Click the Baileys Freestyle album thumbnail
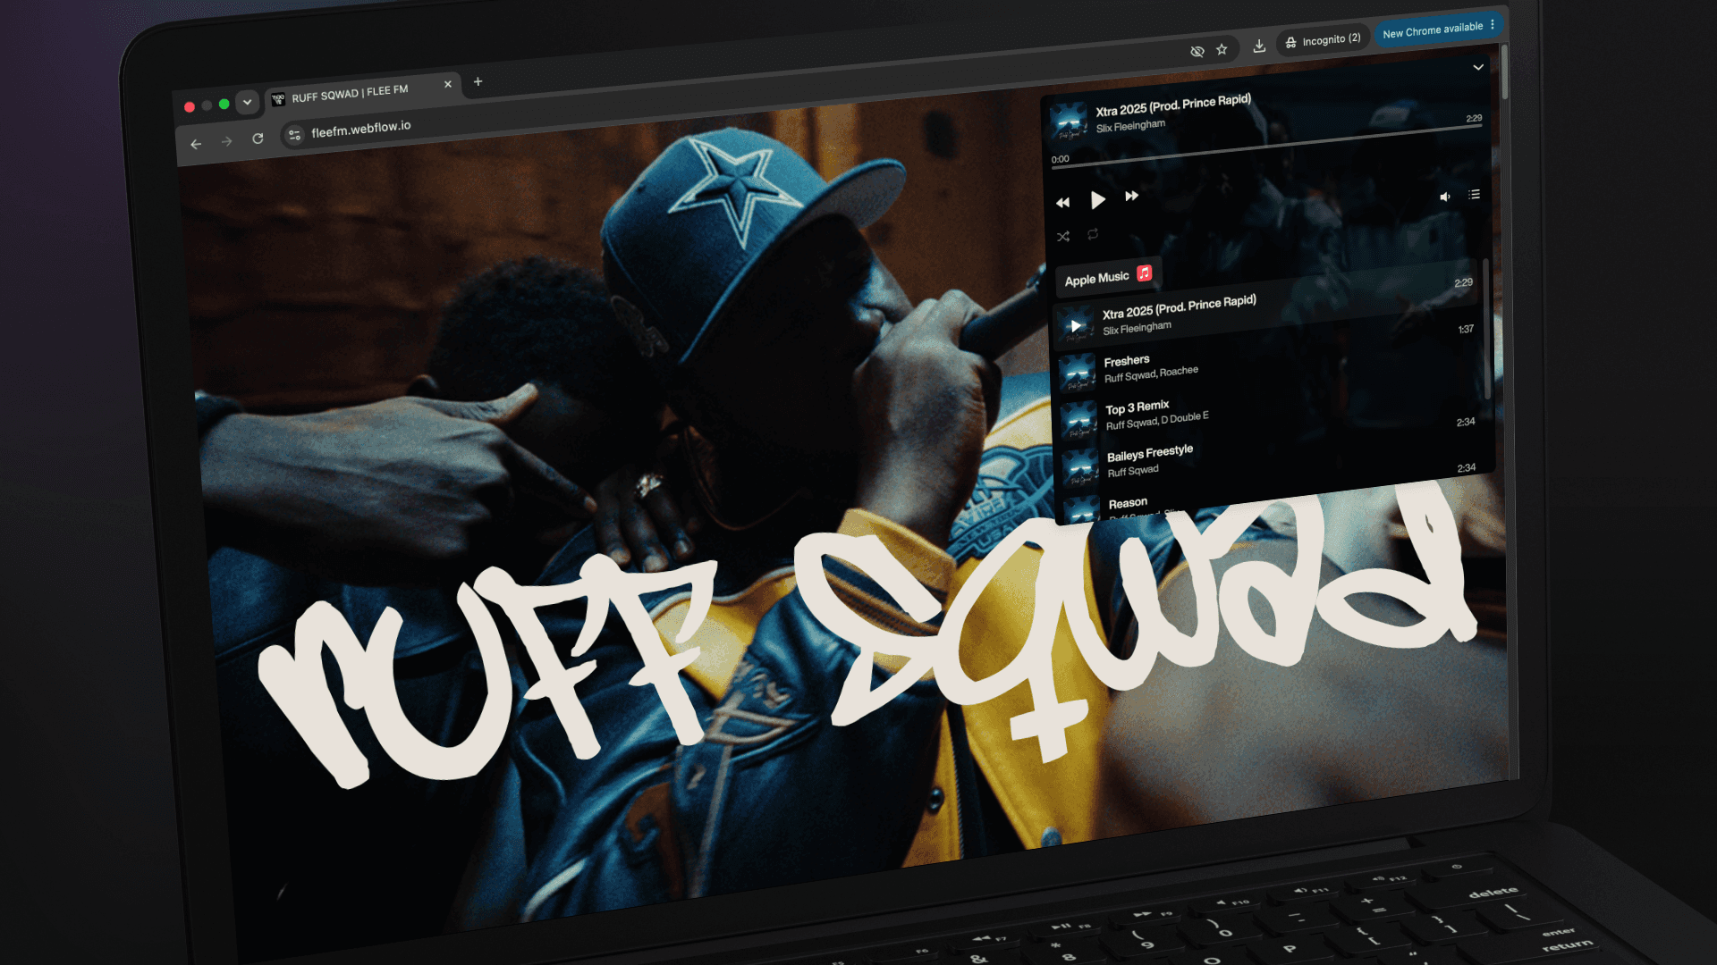Viewport: 1717px width, 965px height. pos(1081,467)
